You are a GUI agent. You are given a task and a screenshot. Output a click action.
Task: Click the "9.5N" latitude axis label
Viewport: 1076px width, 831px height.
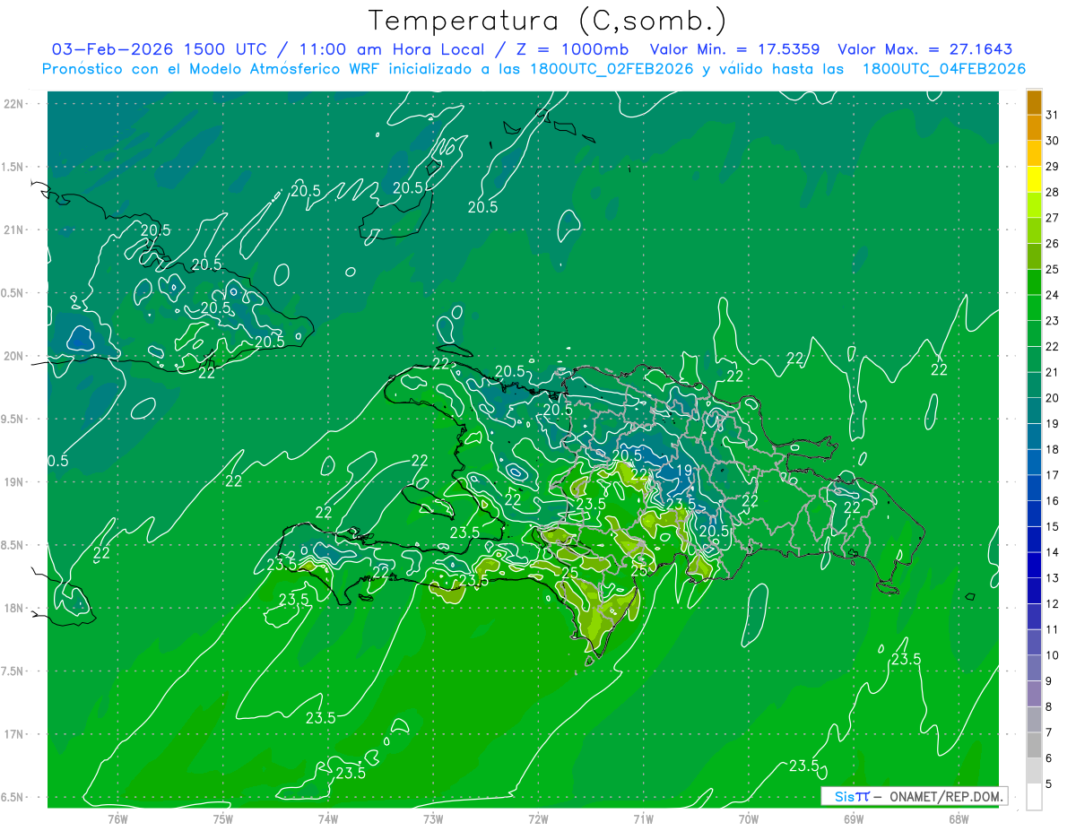(x=12, y=419)
